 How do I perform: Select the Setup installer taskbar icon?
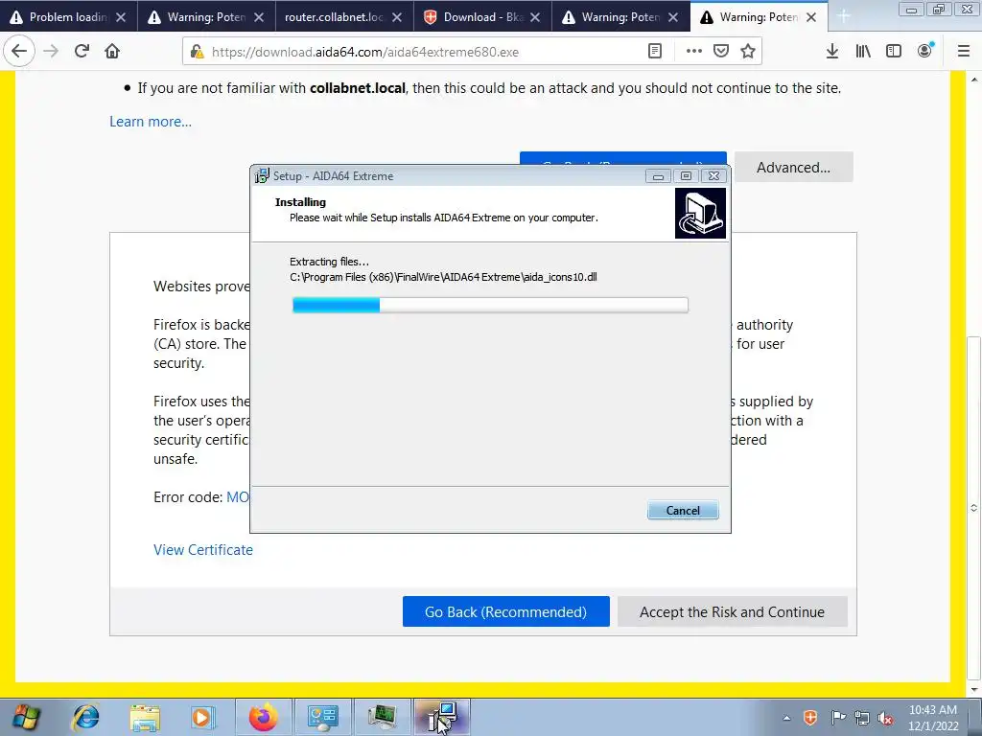pyautogui.click(x=441, y=717)
